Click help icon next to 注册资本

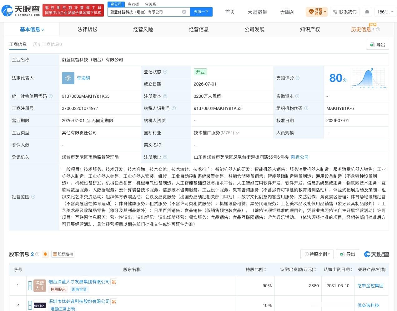(165, 96)
